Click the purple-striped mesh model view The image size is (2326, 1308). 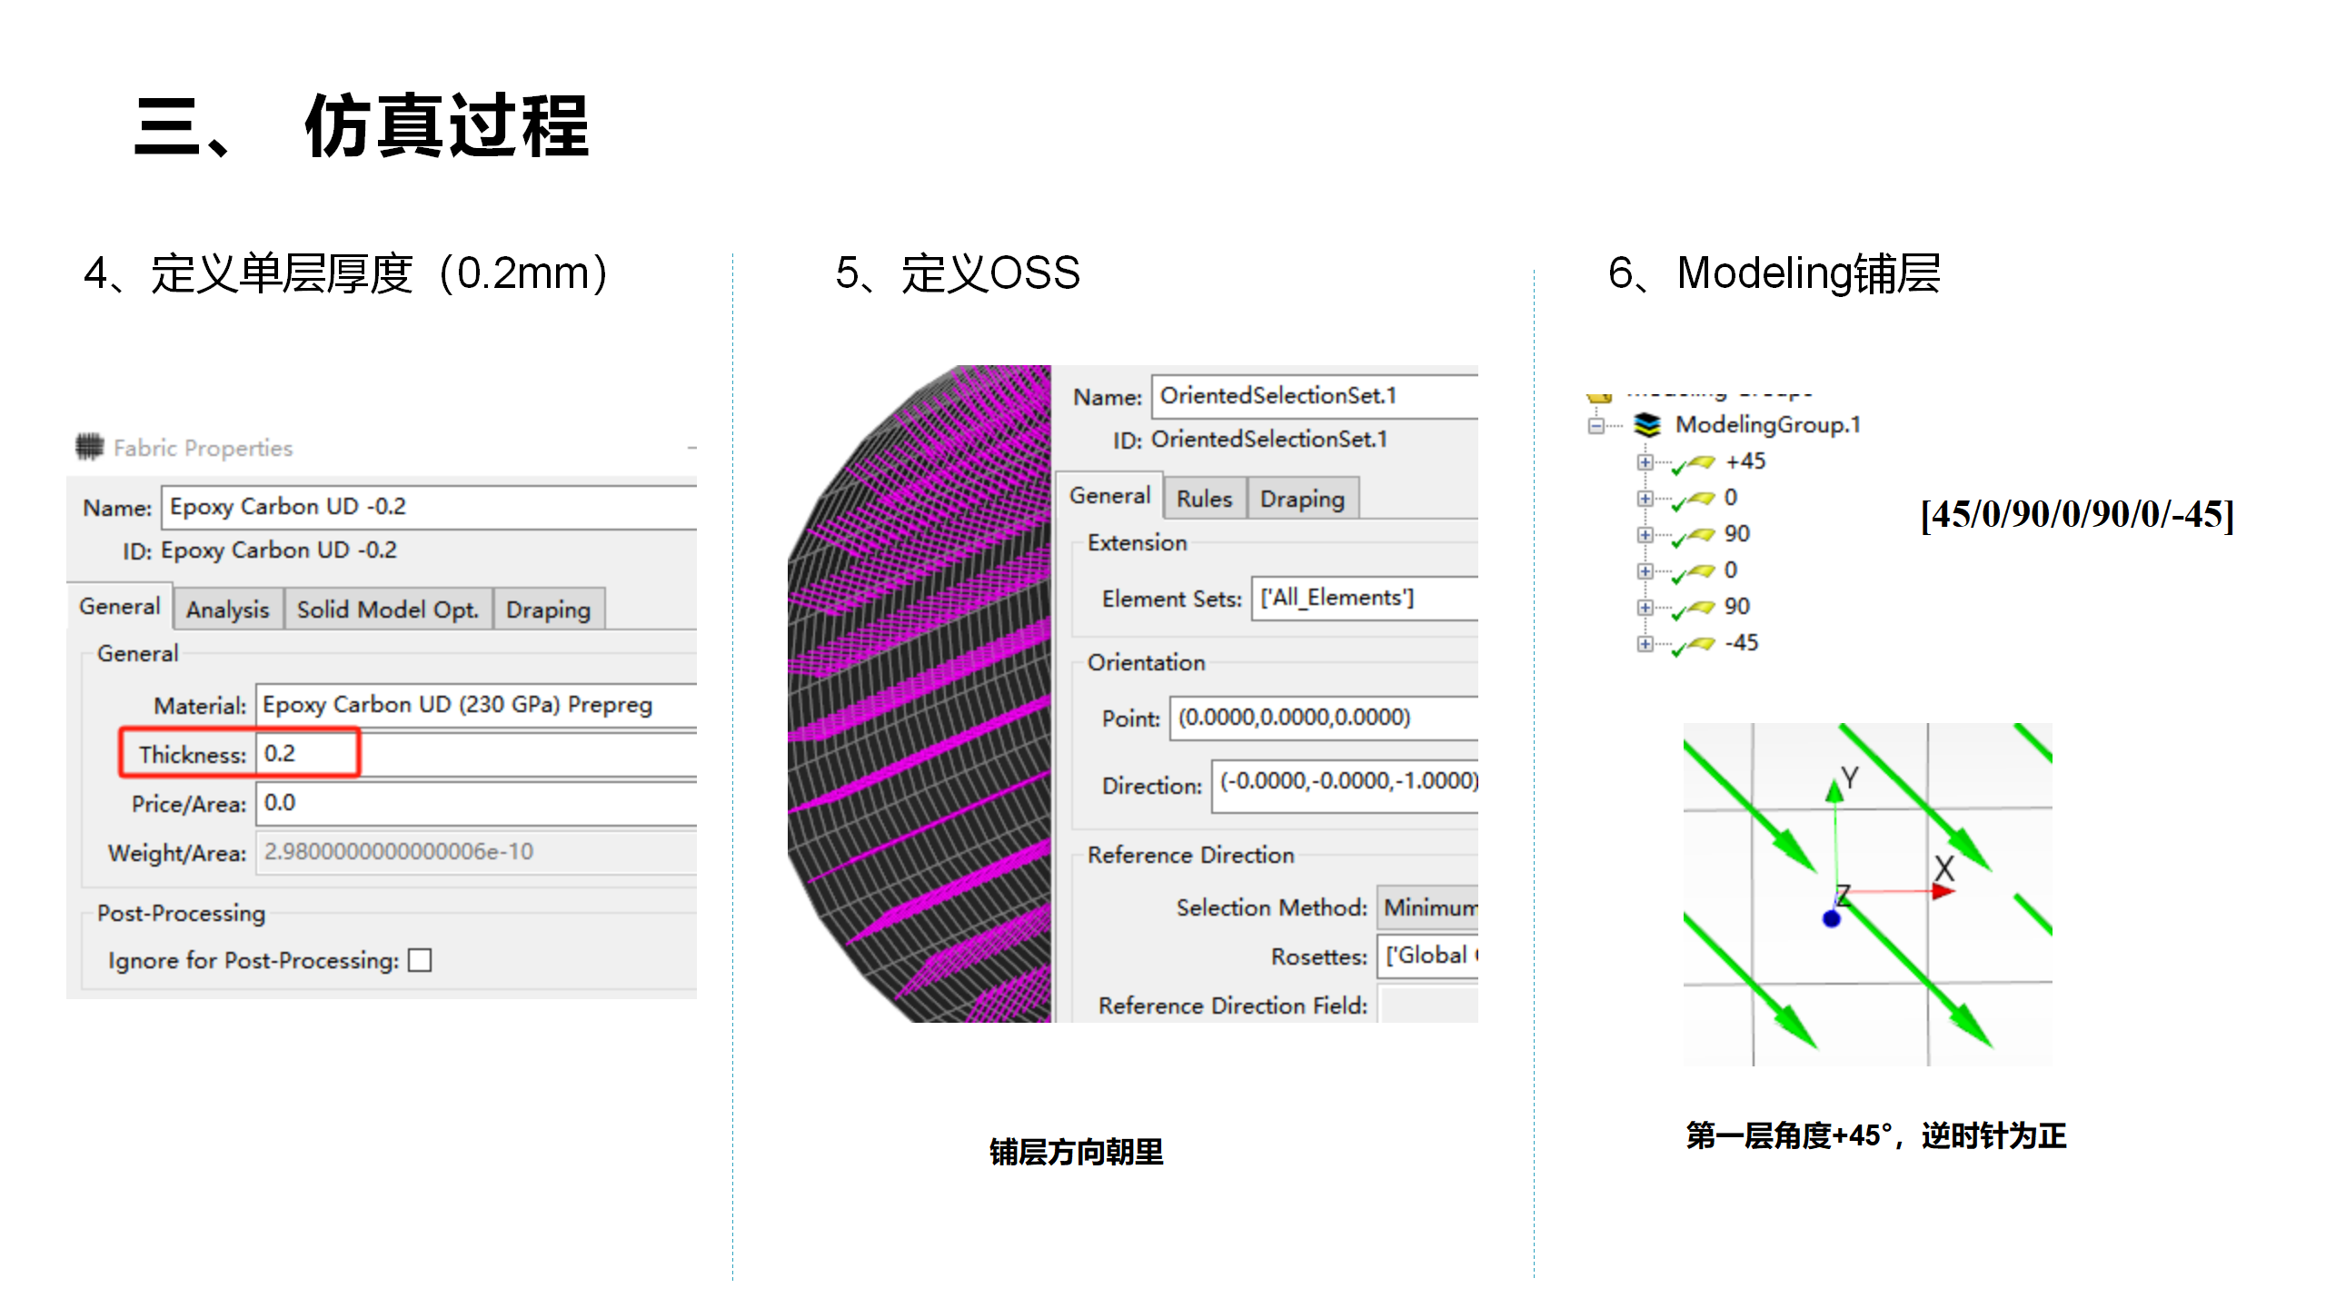[919, 694]
